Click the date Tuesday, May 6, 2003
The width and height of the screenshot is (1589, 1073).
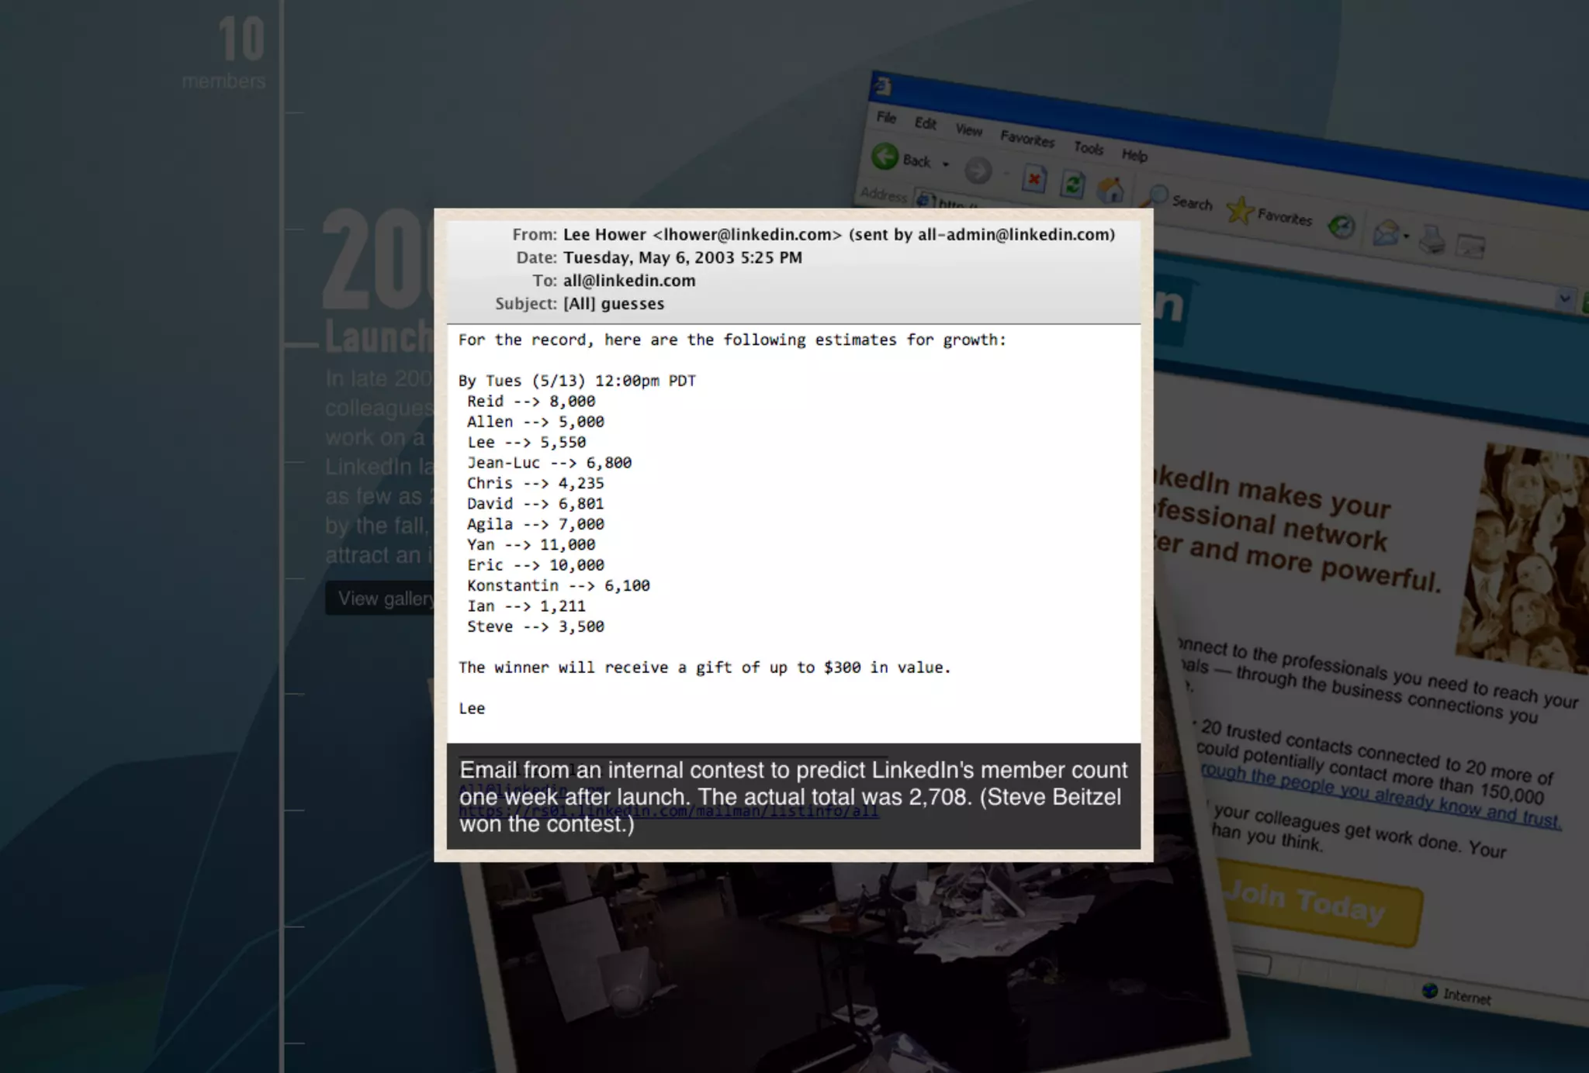(683, 257)
